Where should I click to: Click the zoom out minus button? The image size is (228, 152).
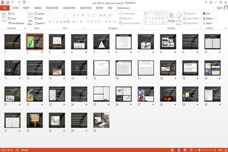pos(196,150)
